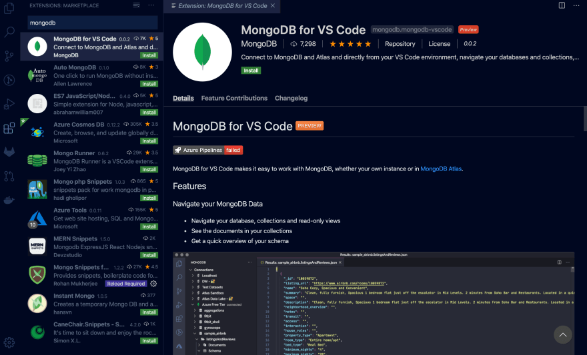This screenshot has height=355, width=587.
Task: Split the editor to the right
Action: click(562, 5)
